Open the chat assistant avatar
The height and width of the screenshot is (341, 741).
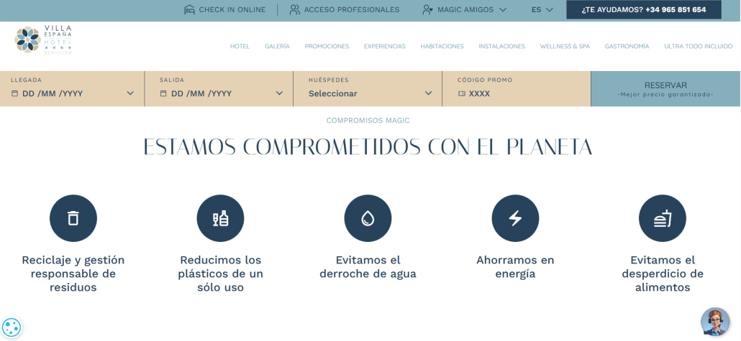coord(714,322)
